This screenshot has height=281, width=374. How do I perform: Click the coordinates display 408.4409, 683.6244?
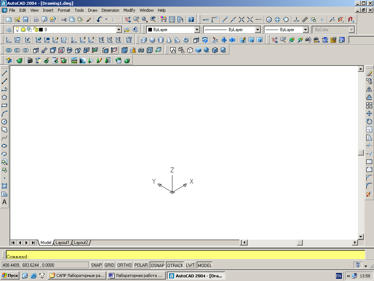click(x=45, y=265)
